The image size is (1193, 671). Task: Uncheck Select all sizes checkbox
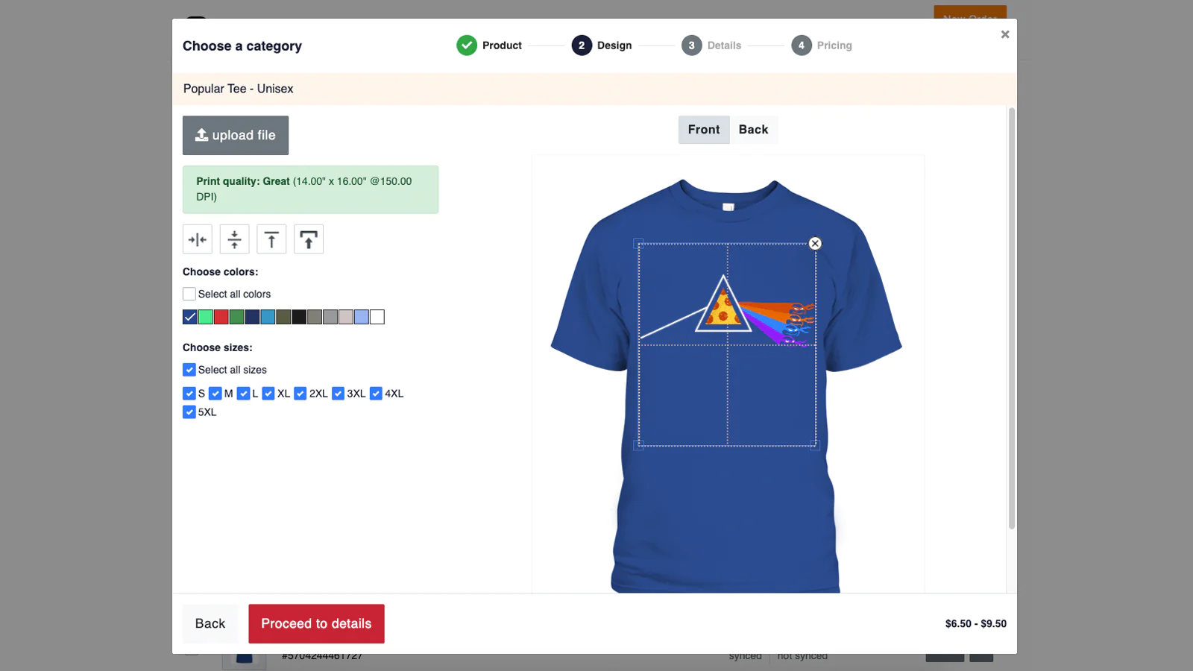pos(189,370)
